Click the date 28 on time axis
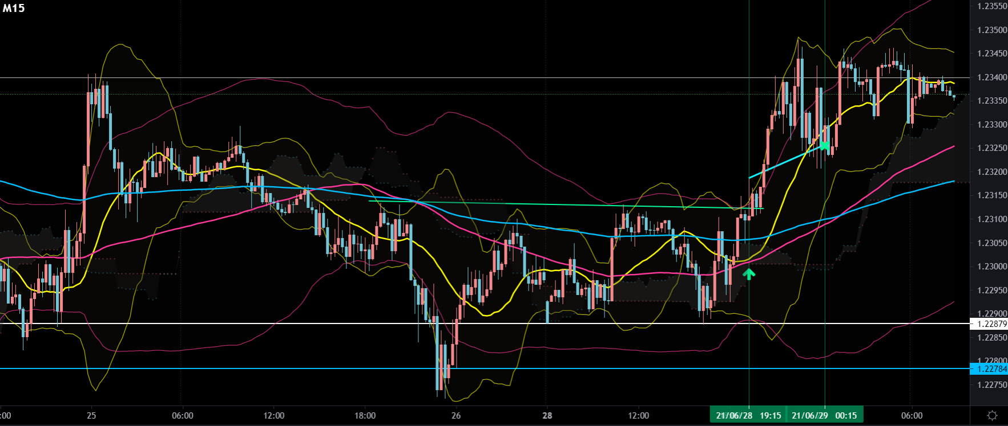 (x=547, y=415)
